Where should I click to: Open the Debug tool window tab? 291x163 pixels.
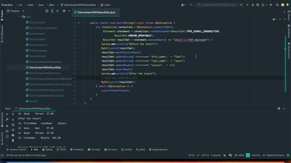(47, 150)
